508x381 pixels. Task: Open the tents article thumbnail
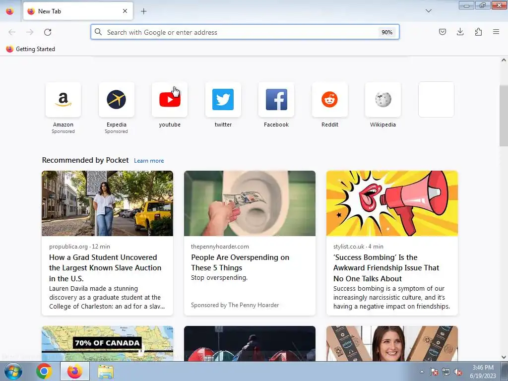(250, 343)
